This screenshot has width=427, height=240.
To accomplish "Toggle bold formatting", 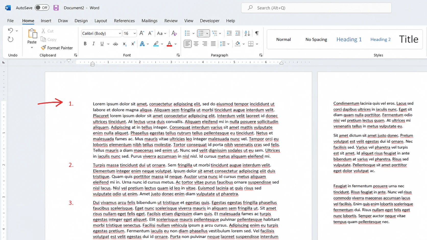I will [85, 44].
